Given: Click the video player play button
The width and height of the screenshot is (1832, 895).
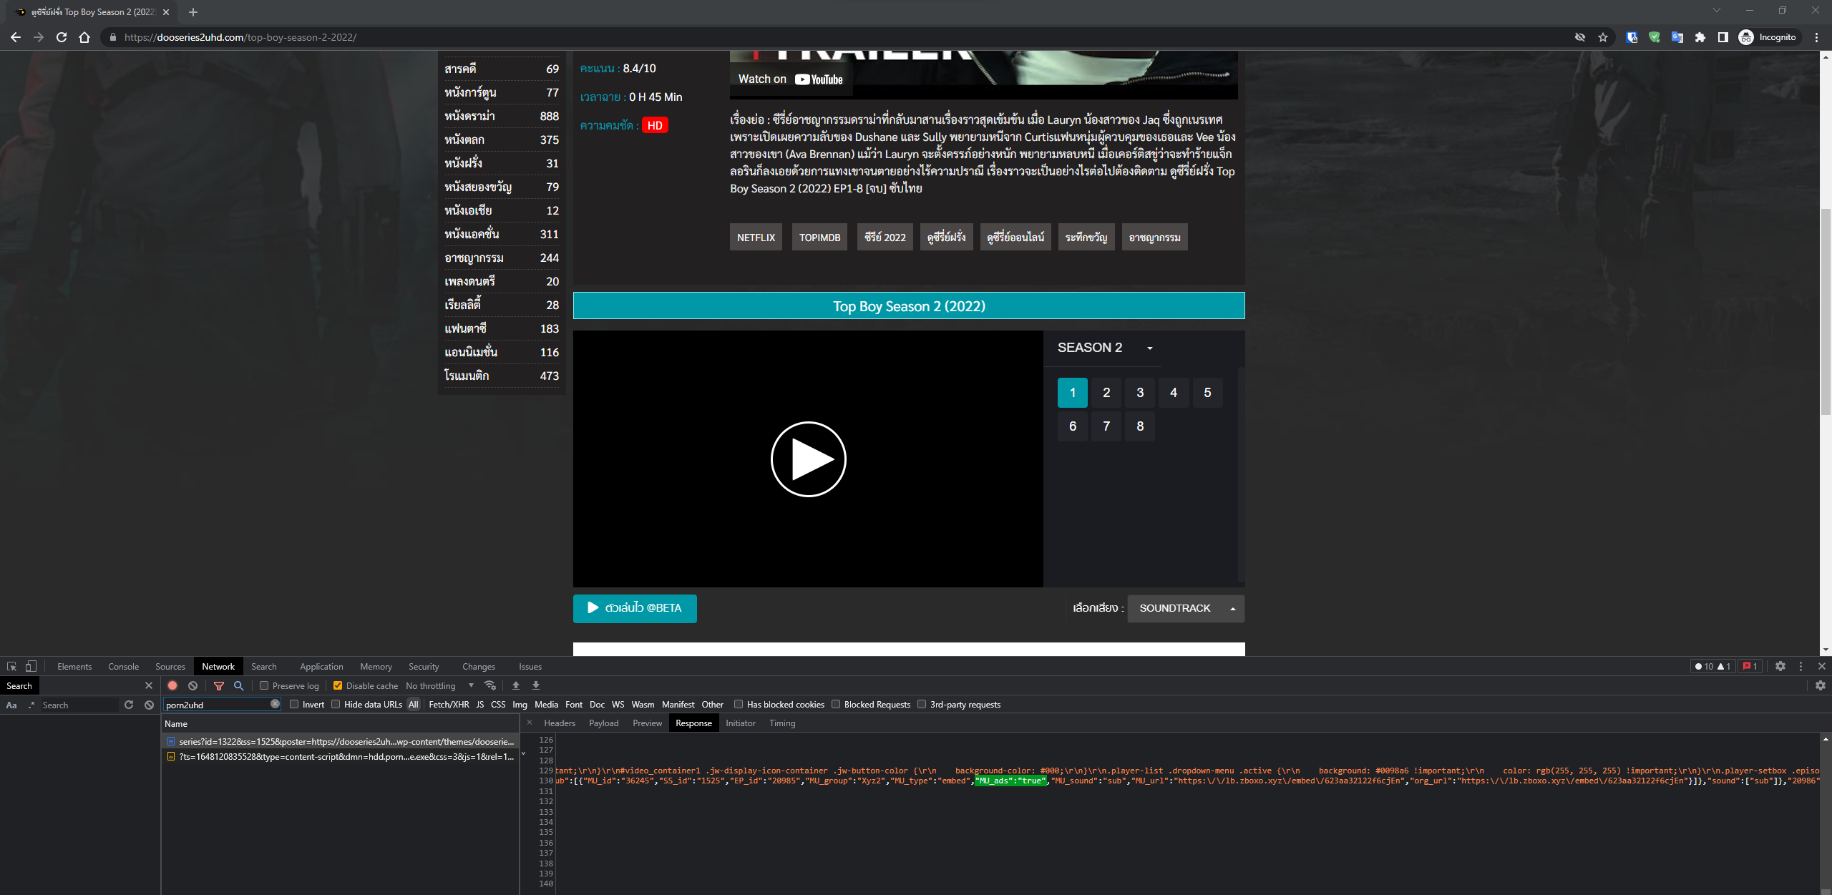Looking at the screenshot, I should [x=808, y=459].
